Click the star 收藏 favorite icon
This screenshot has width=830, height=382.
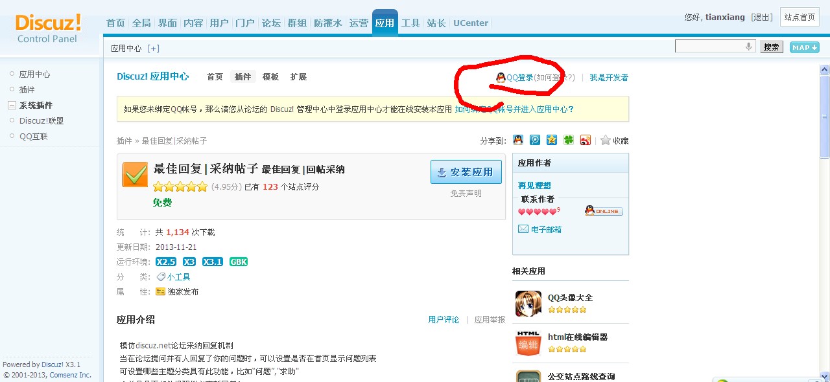click(606, 140)
